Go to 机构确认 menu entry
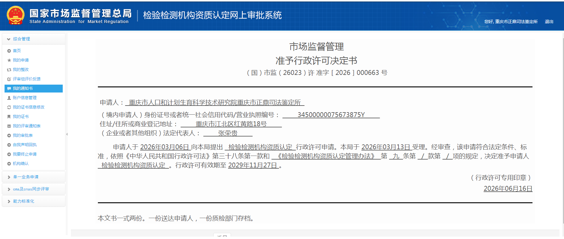 click(21, 164)
